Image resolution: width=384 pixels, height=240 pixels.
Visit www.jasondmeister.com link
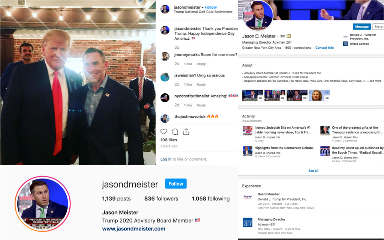coord(134,229)
